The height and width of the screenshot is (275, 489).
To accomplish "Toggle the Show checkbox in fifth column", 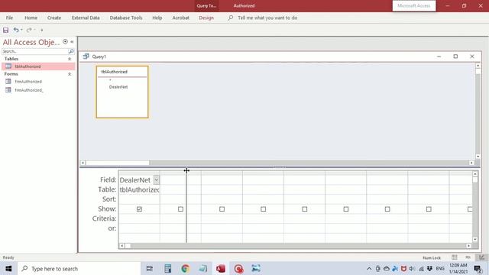I will pyautogui.click(x=304, y=209).
